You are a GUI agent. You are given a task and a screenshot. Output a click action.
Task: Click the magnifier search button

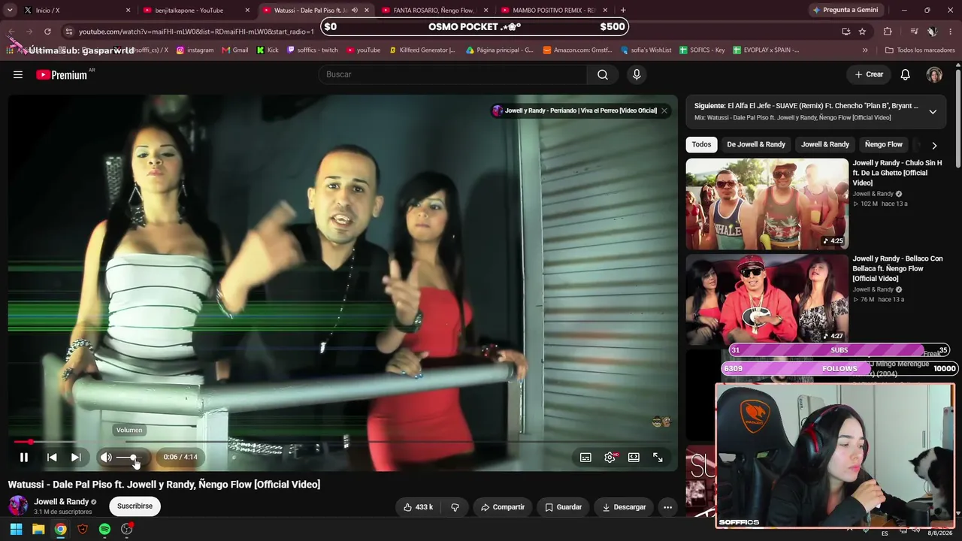click(603, 74)
